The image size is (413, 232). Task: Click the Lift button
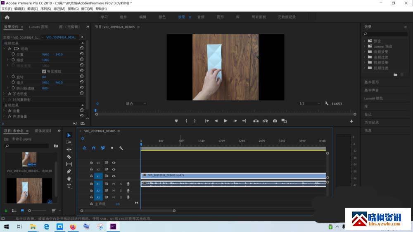(256, 121)
